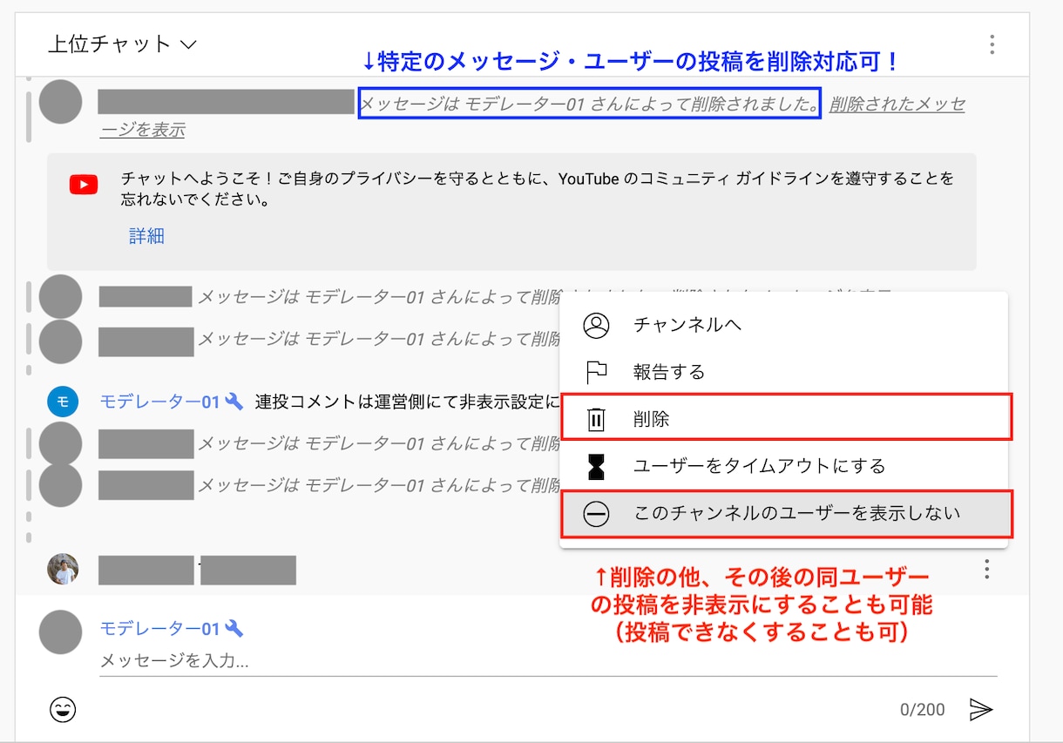Click the YouTube logo in welcome banner
The height and width of the screenshot is (743, 1063).
pyautogui.click(x=85, y=185)
